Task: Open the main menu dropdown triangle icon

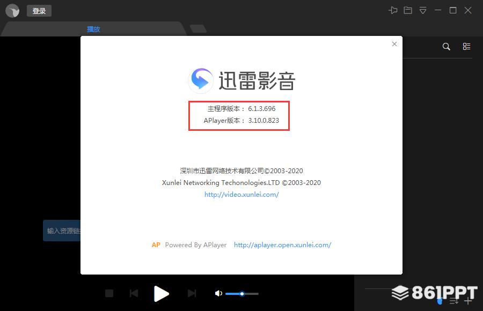Action: [423, 11]
